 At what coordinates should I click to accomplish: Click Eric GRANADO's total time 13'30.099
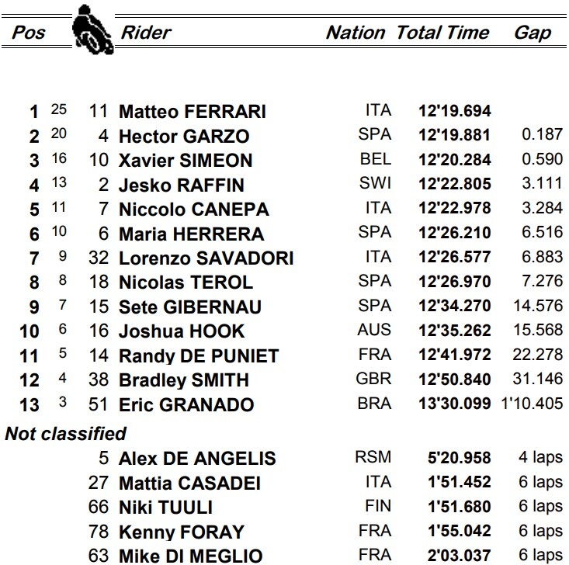tap(455, 404)
